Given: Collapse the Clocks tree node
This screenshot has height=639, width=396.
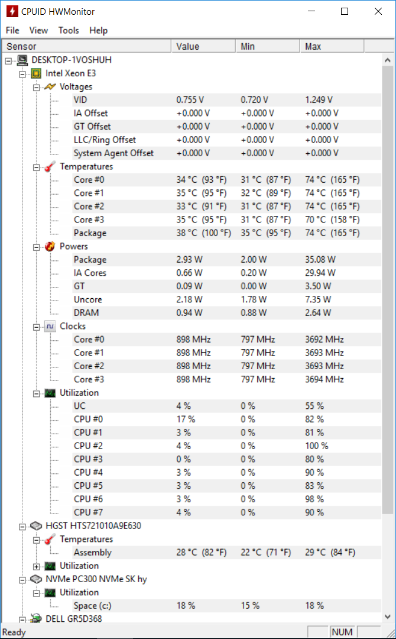Looking at the screenshot, I should 37,327.
